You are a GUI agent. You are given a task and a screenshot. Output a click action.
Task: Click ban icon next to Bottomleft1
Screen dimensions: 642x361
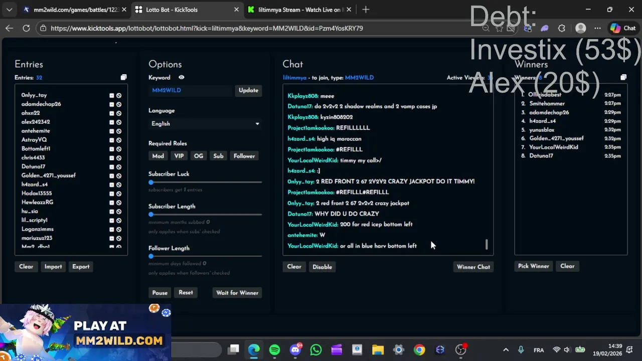[119, 149]
